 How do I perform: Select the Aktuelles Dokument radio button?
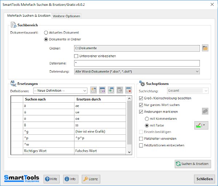(x=46, y=32)
